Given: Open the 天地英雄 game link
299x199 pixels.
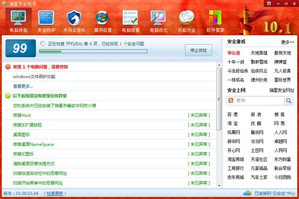Looking at the screenshot, I should [259, 53].
